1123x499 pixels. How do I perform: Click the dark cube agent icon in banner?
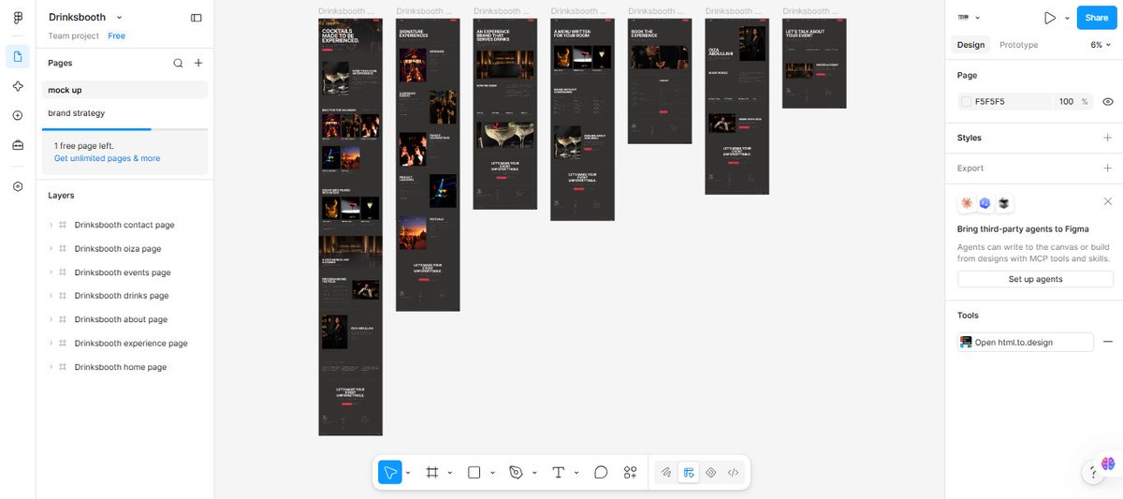coord(1004,203)
